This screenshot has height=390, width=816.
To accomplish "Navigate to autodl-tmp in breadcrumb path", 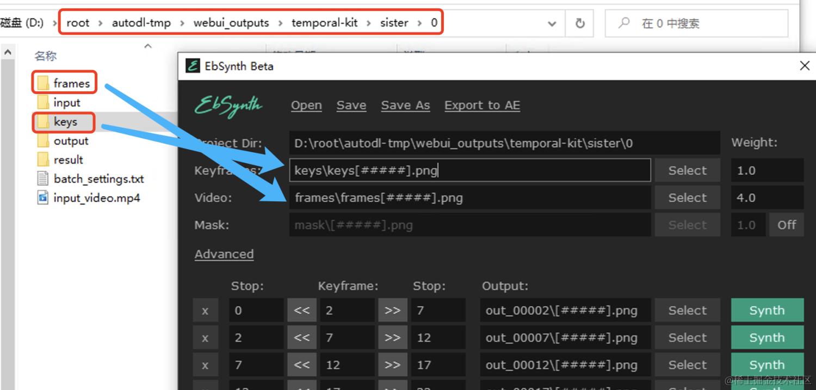I will pyautogui.click(x=141, y=23).
